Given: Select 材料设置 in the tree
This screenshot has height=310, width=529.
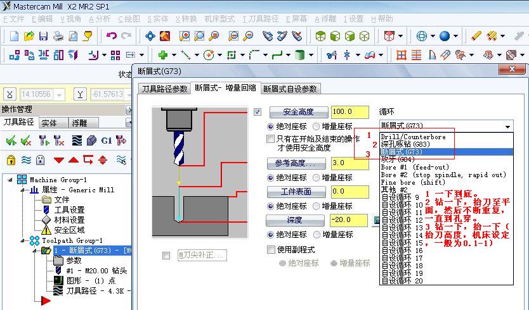Looking at the screenshot, I should point(69,220).
